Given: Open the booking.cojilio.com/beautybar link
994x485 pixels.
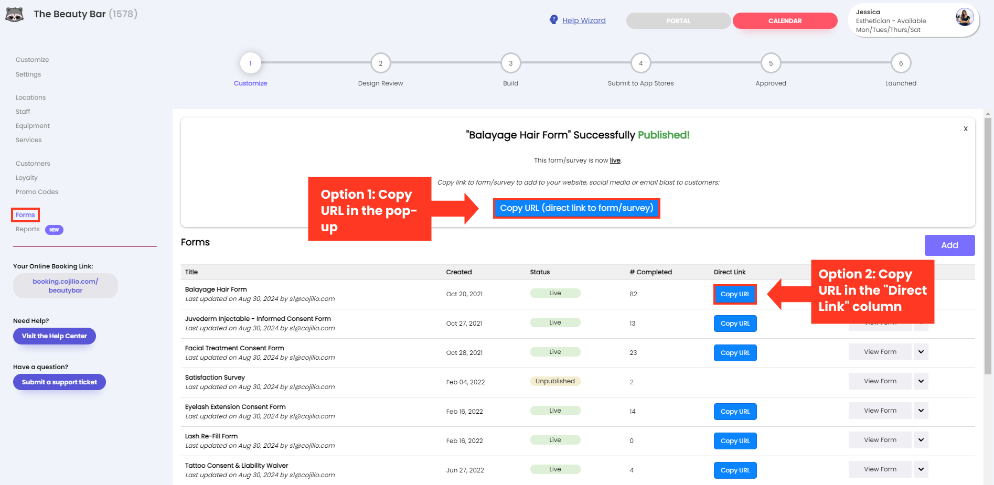Looking at the screenshot, I should [66, 286].
